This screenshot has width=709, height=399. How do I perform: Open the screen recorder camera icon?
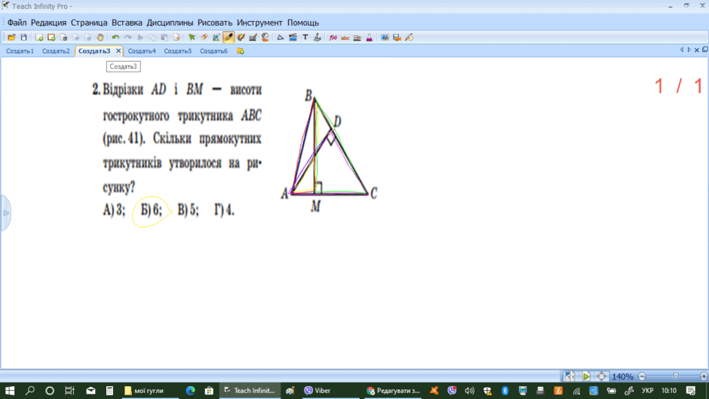397,38
